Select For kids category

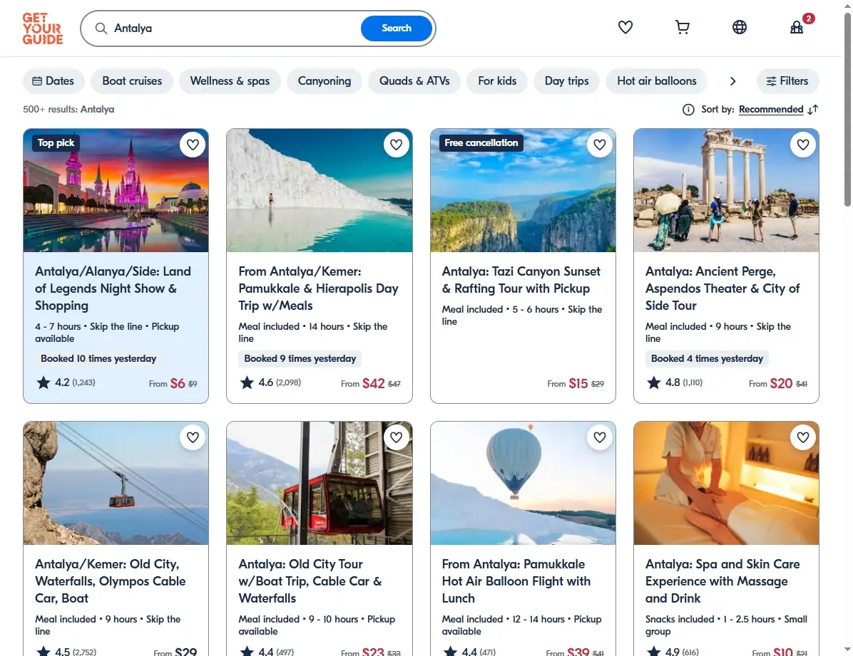[x=497, y=81]
